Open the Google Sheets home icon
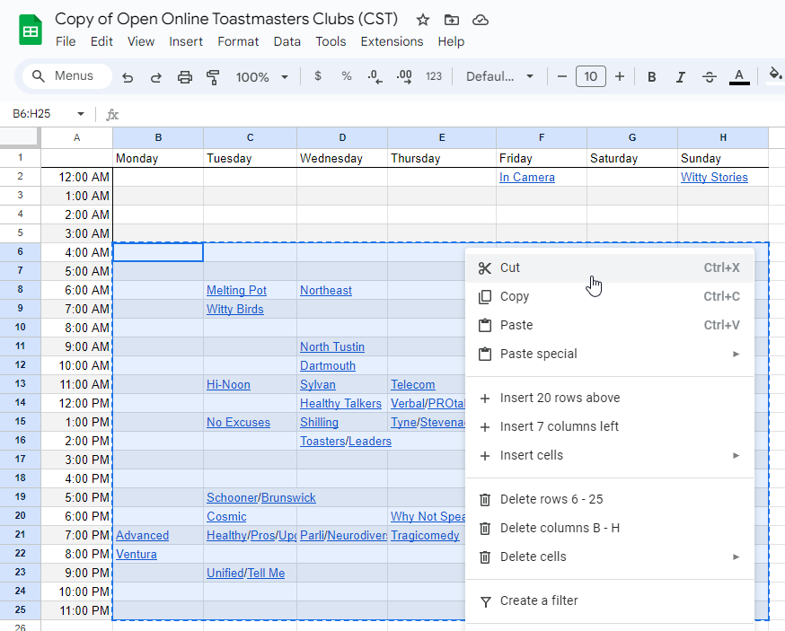Screen dimensions: 785x631 30,30
